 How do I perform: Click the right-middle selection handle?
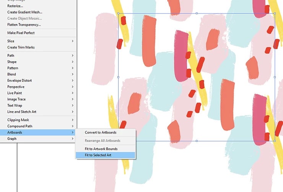click(x=275, y=77)
